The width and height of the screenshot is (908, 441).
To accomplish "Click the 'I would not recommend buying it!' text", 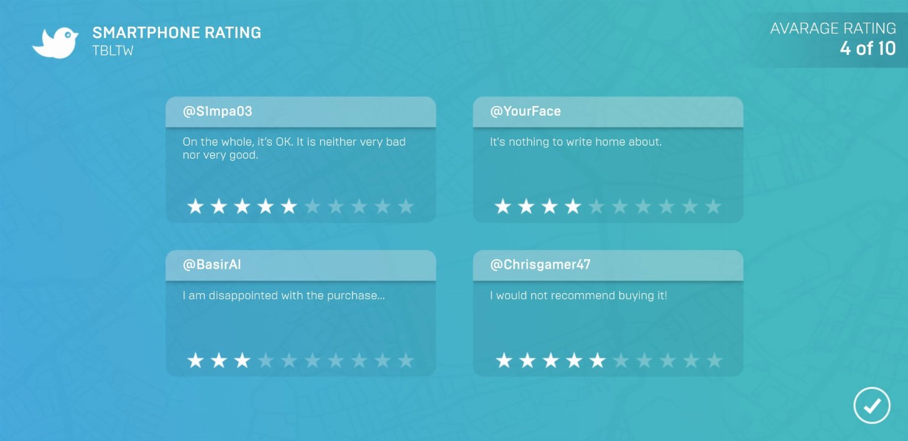I will (x=578, y=296).
